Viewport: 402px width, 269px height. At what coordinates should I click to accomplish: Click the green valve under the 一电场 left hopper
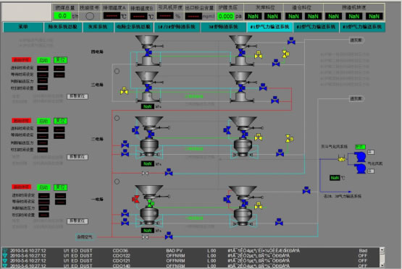(x=151, y=204)
